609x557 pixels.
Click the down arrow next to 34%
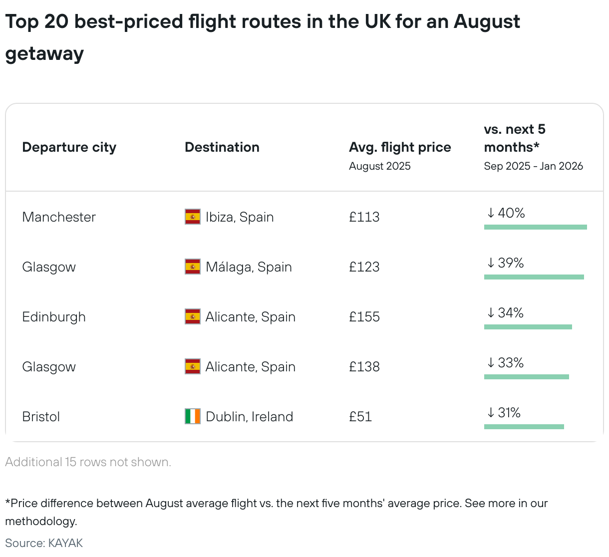click(x=491, y=313)
